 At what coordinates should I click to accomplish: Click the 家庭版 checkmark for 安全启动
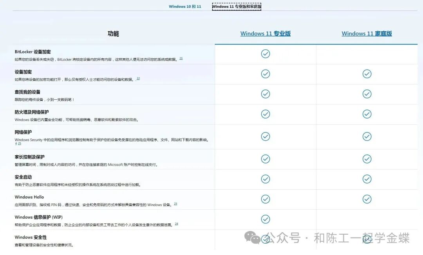point(367,179)
